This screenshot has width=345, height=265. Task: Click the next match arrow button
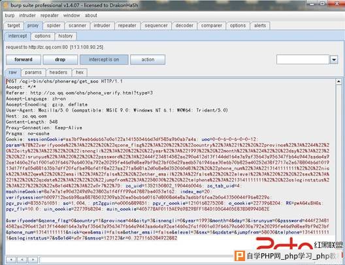pos(33,260)
